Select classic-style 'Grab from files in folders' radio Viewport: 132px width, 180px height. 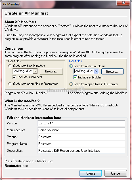(x=10, y=66)
